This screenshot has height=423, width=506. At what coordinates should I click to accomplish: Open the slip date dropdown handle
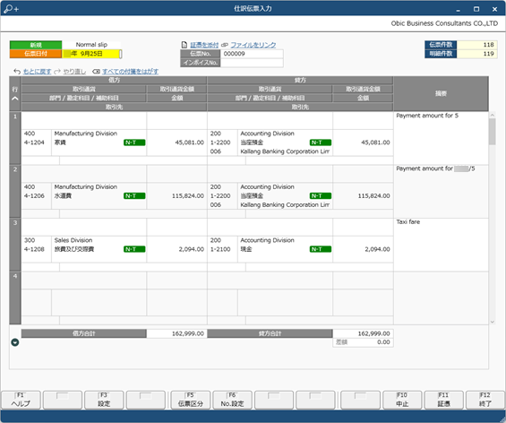(x=120, y=54)
